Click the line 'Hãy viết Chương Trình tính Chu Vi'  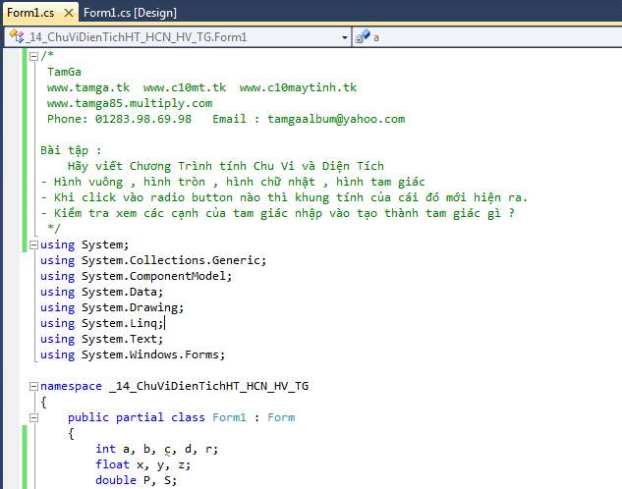(x=226, y=166)
